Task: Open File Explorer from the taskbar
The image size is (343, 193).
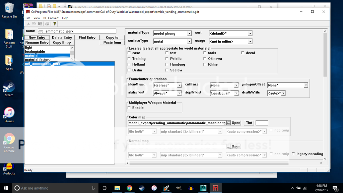Action: click(117, 188)
